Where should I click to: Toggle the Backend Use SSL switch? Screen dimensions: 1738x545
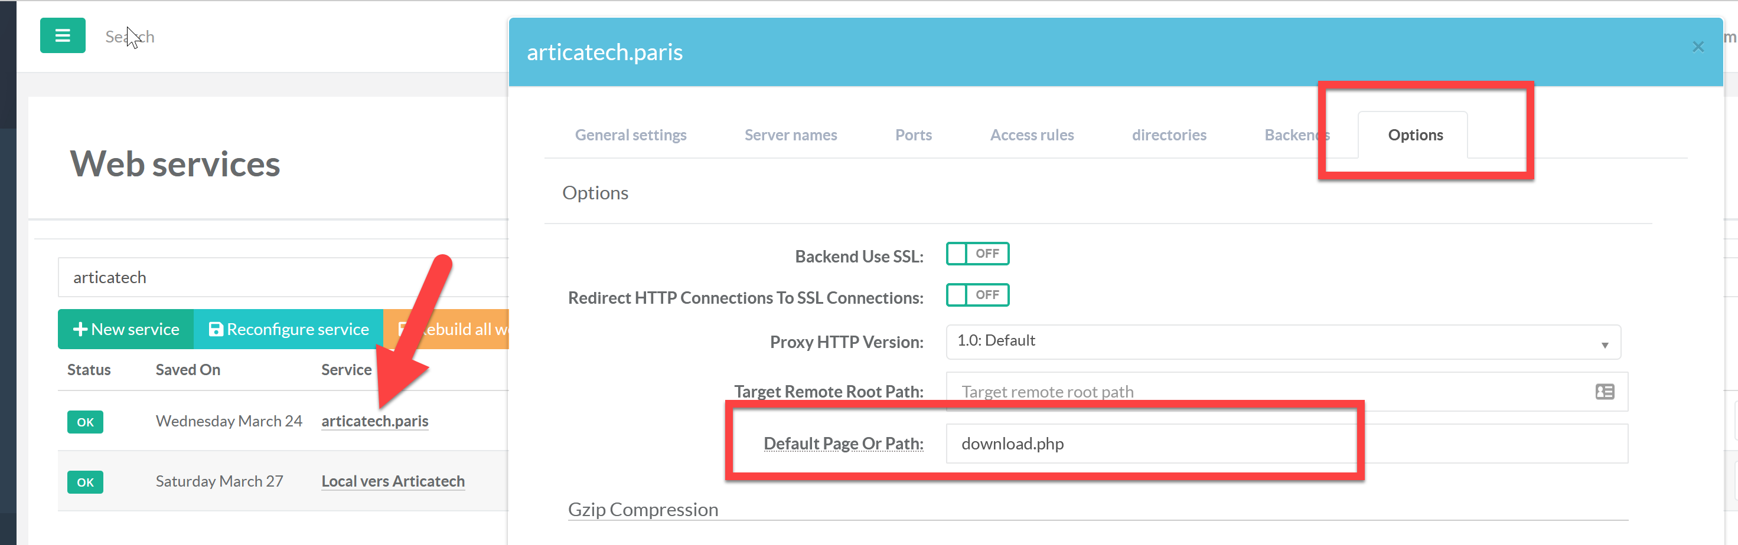[977, 254]
